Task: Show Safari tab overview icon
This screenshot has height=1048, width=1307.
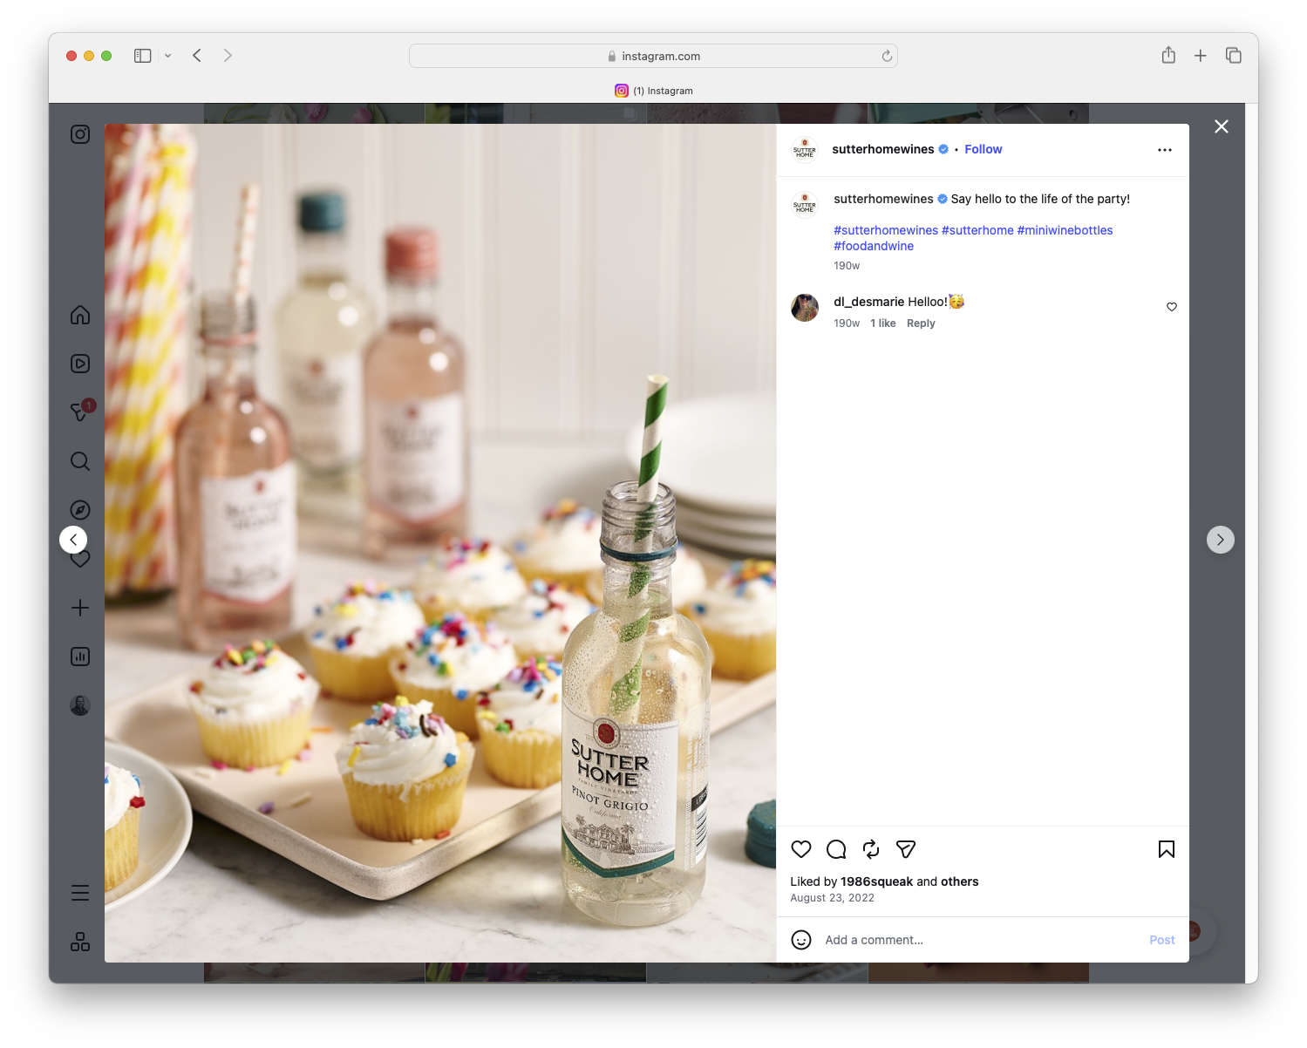Action: (x=1234, y=56)
